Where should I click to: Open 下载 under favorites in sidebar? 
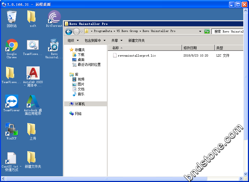click(81, 55)
